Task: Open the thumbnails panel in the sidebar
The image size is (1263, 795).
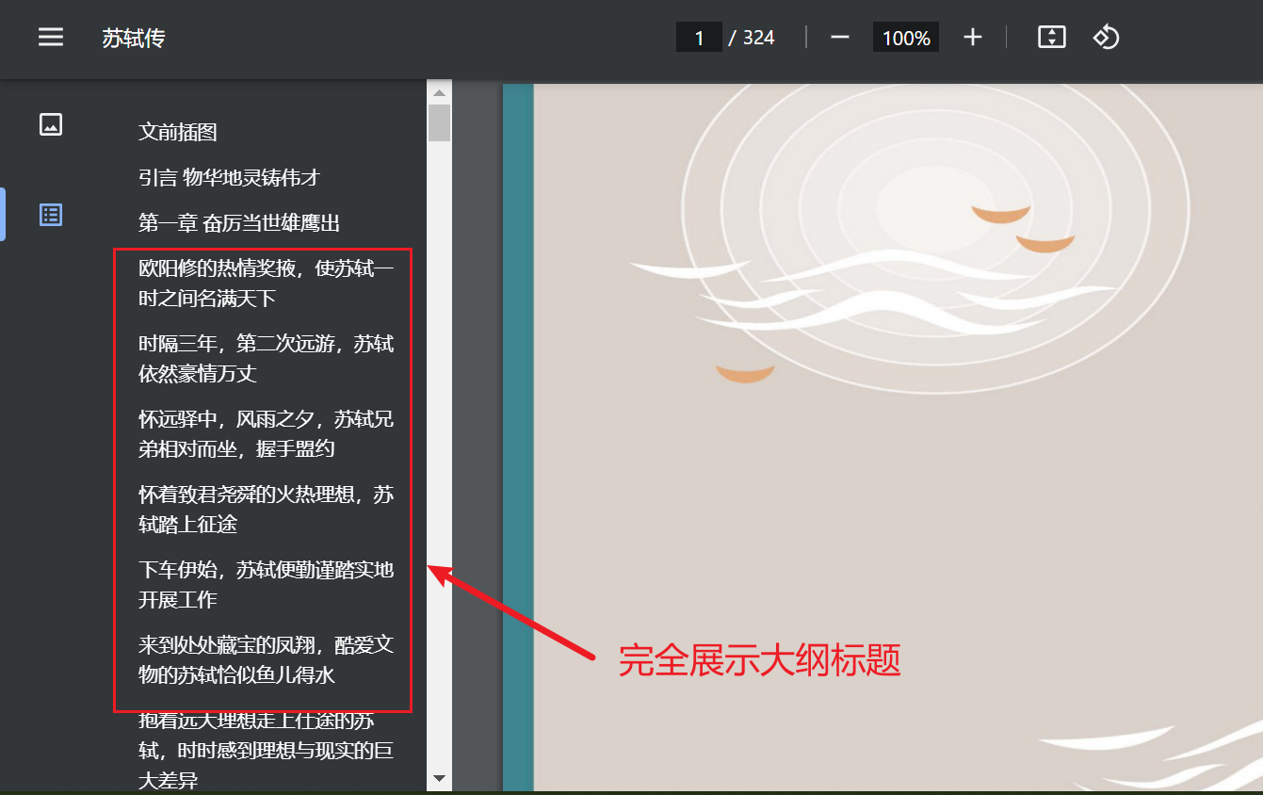Action: (50, 123)
